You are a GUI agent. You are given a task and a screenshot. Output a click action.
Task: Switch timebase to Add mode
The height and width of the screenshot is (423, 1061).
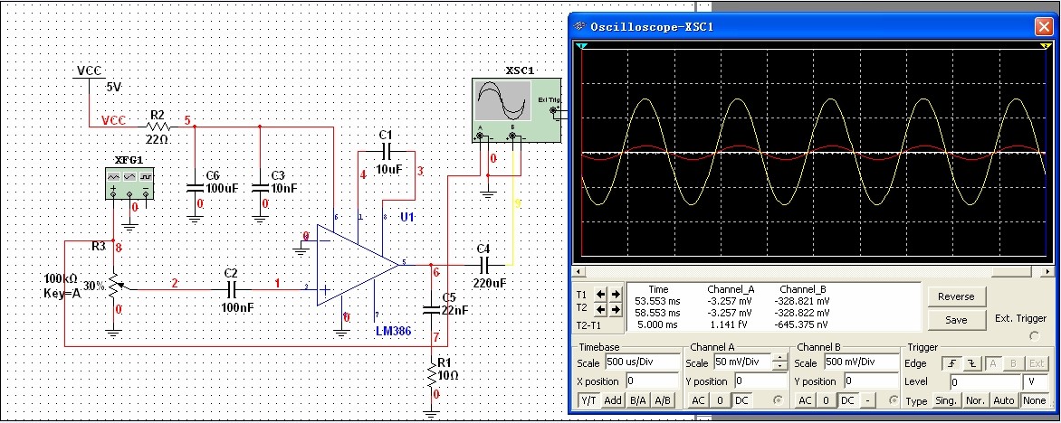coord(613,400)
